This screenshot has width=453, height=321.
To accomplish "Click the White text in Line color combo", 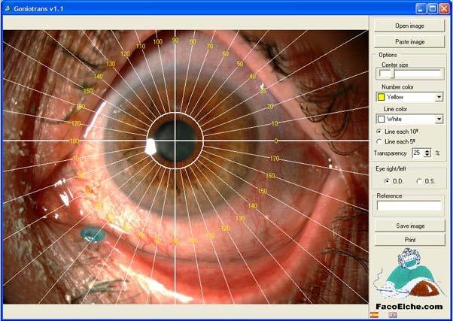I will (394, 119).
